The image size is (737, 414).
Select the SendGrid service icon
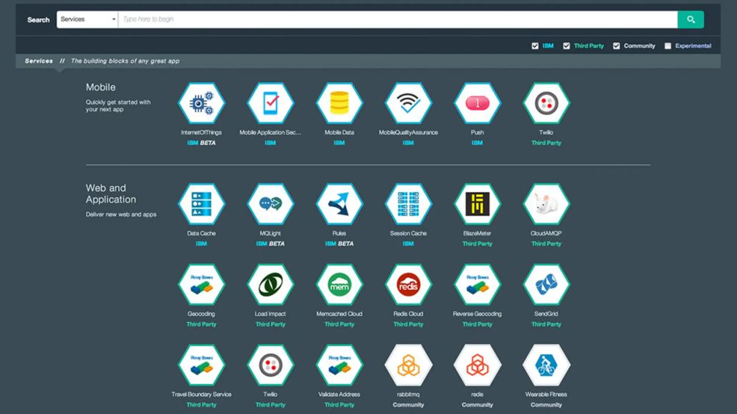pos(546,285)
